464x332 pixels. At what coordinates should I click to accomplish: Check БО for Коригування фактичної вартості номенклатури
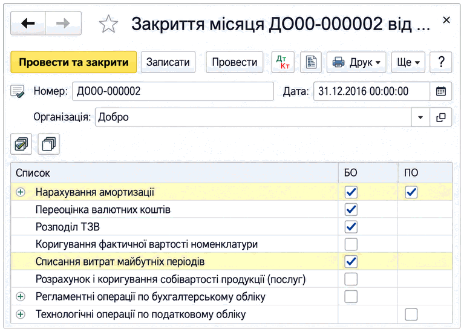point(351,244)
